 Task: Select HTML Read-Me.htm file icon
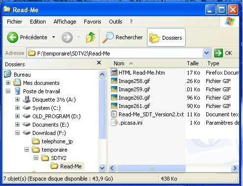[114, 72]
